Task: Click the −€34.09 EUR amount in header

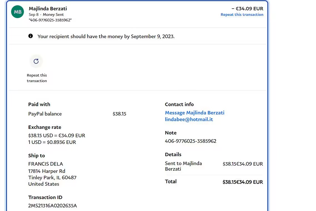Action: (247, 9)
